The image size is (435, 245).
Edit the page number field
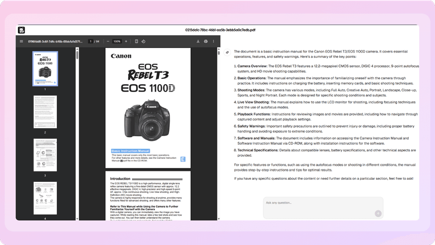point(90,42)
